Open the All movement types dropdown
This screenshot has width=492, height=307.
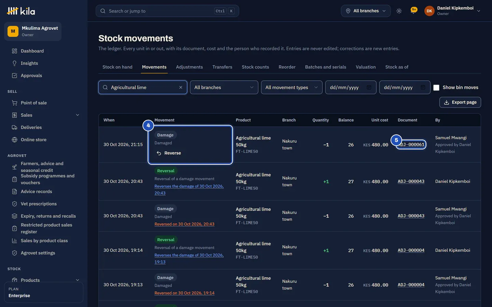coord(292,87)
